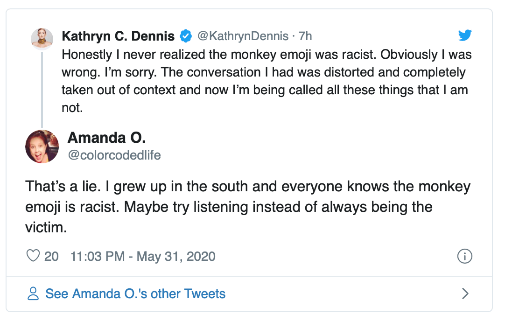Open the May 31, 2020 date link
This screenshot has height=321, width=505.
[176, 256]
